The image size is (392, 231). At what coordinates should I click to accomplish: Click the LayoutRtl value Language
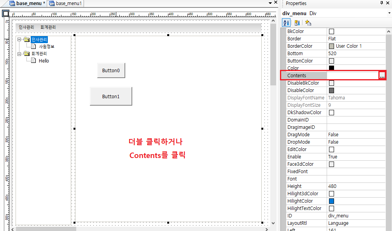(338, 223)
